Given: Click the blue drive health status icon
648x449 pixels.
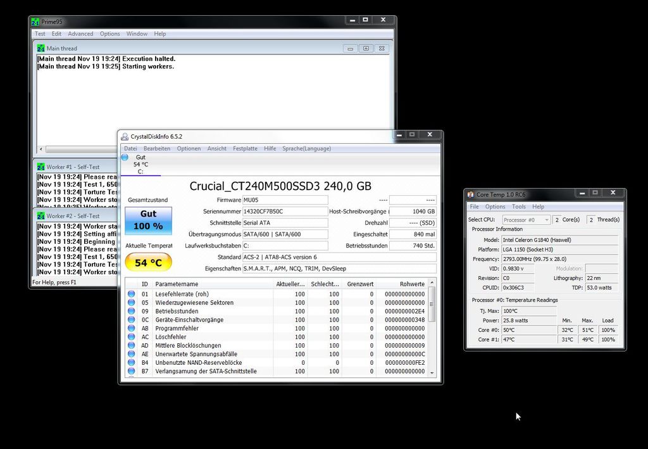Looking at the screenshot, I should (x=125, y=157).
